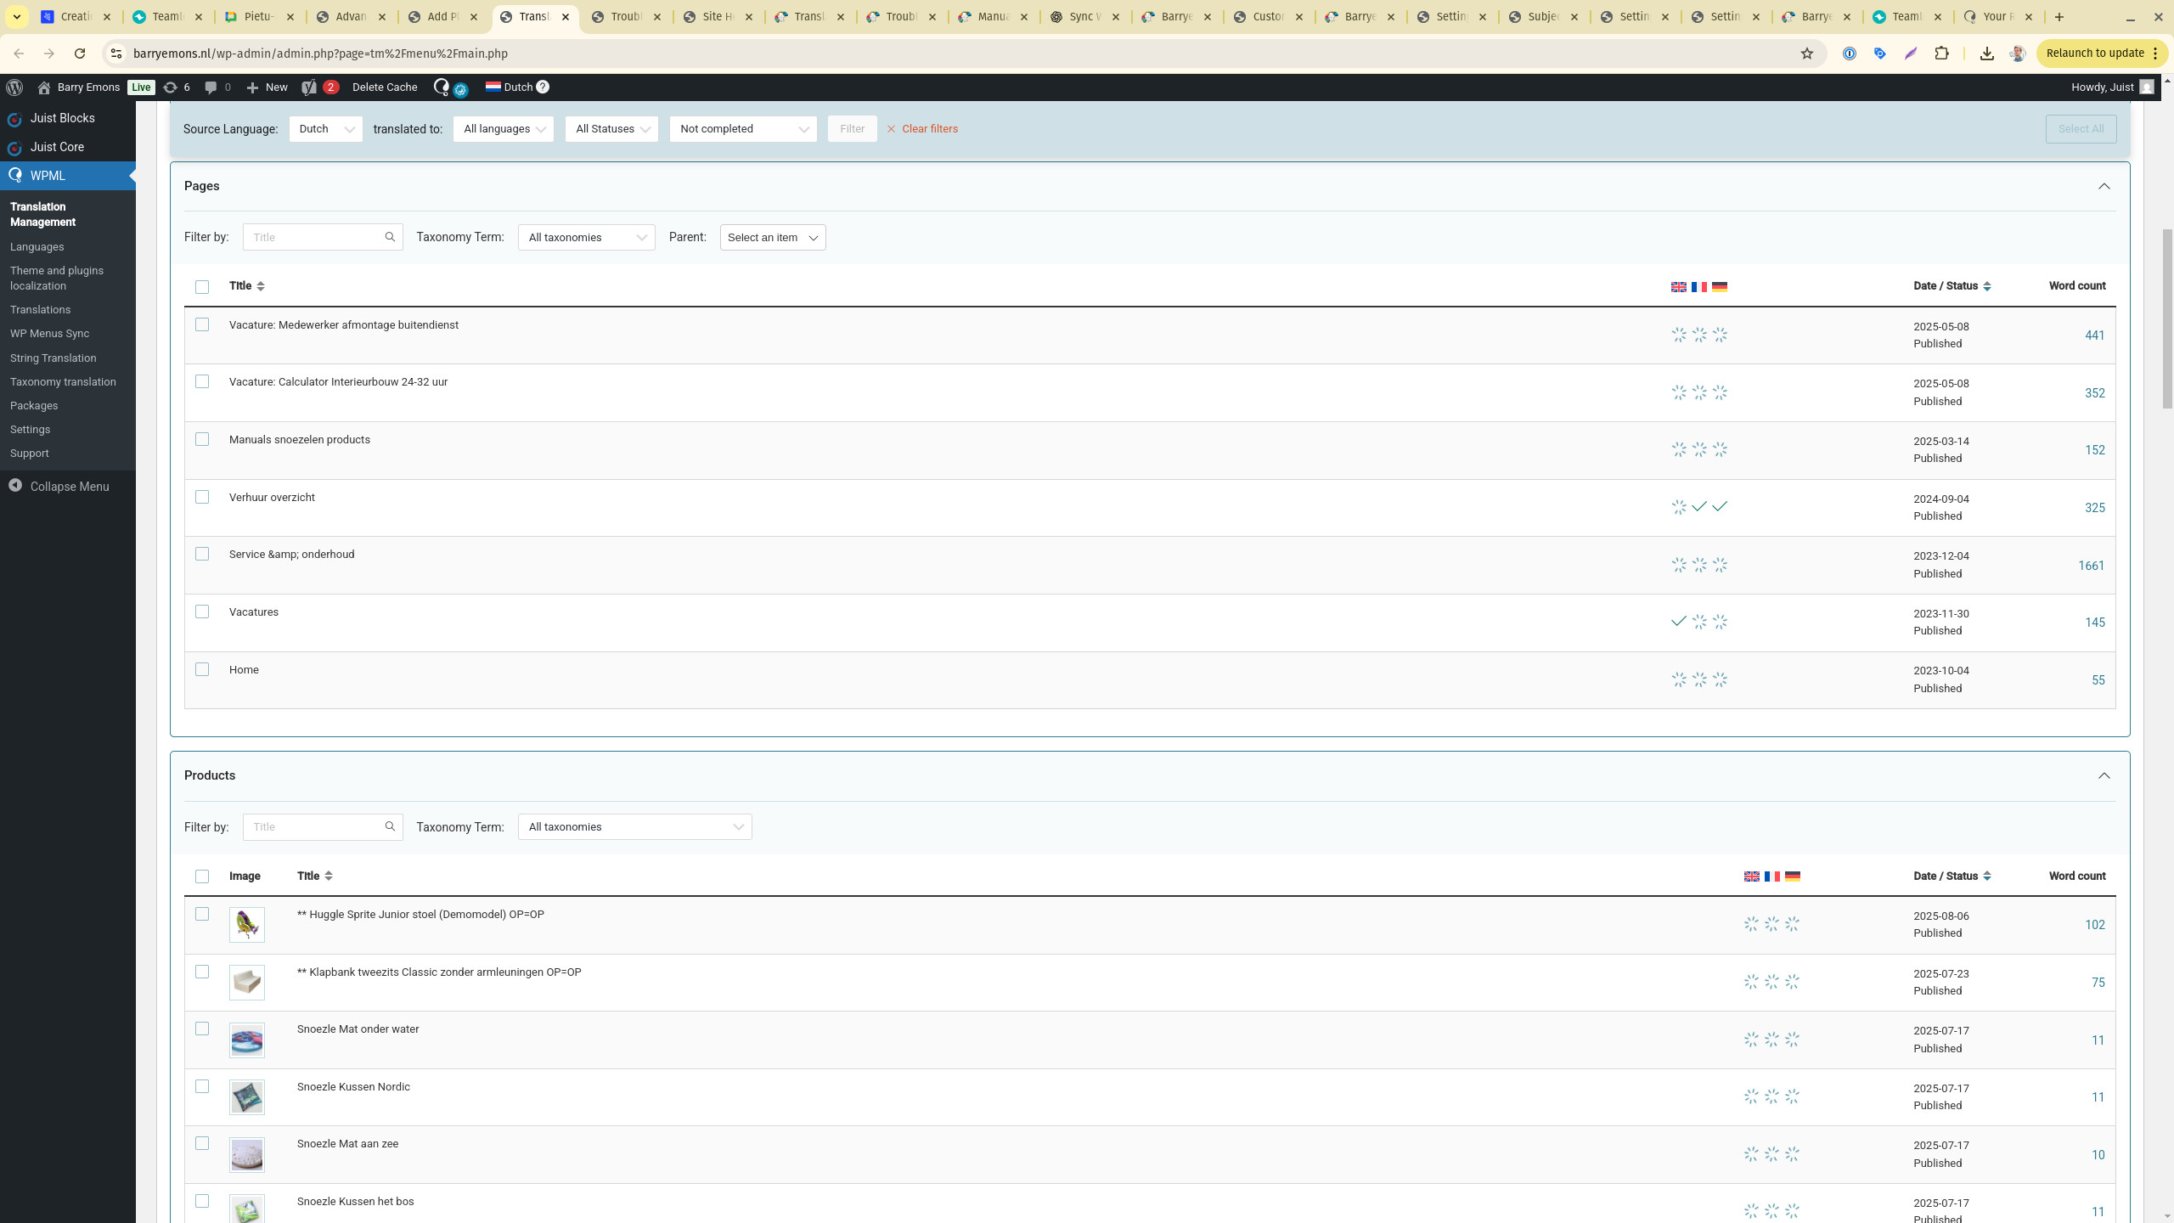The width and height of the screenshot is (2174, 1223).
Task: Click French status icon for Manuals snoezelen products
Action: [1699, 449]
